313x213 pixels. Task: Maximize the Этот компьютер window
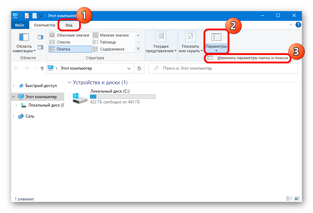278,15
